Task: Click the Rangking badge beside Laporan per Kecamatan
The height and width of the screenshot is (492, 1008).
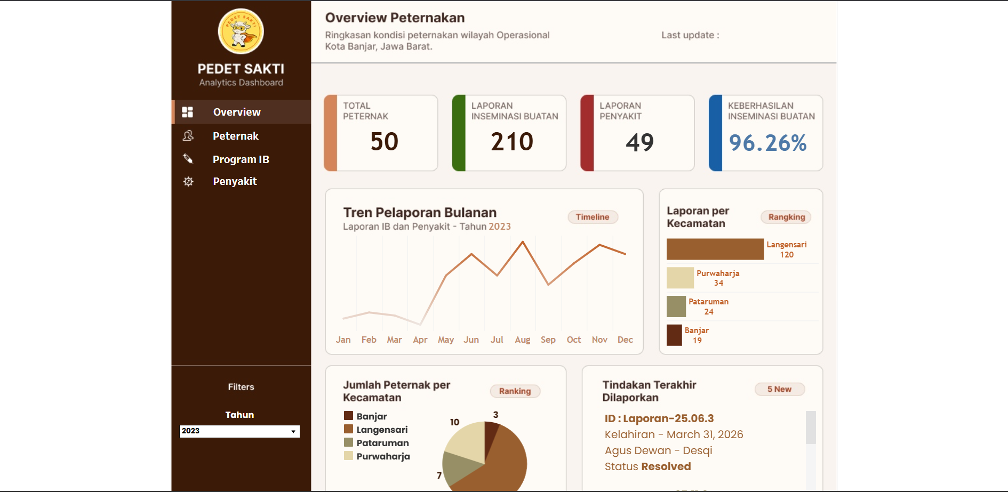Action: click(x=786, y=217)
